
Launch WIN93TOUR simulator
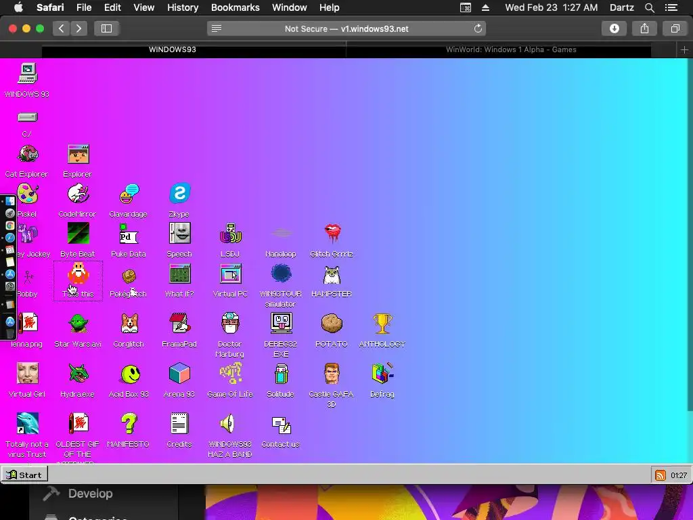point(281,274)
